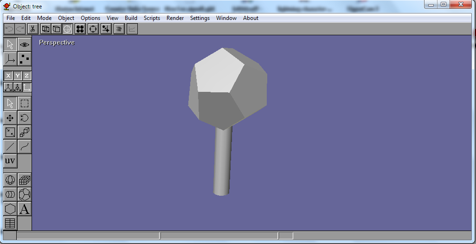
Task: Expand the Settings menu
Action: coord(199,18)
